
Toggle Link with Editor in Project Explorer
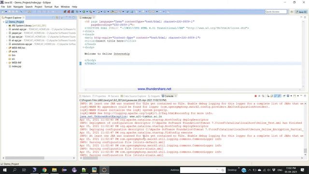tap(57, 17)
